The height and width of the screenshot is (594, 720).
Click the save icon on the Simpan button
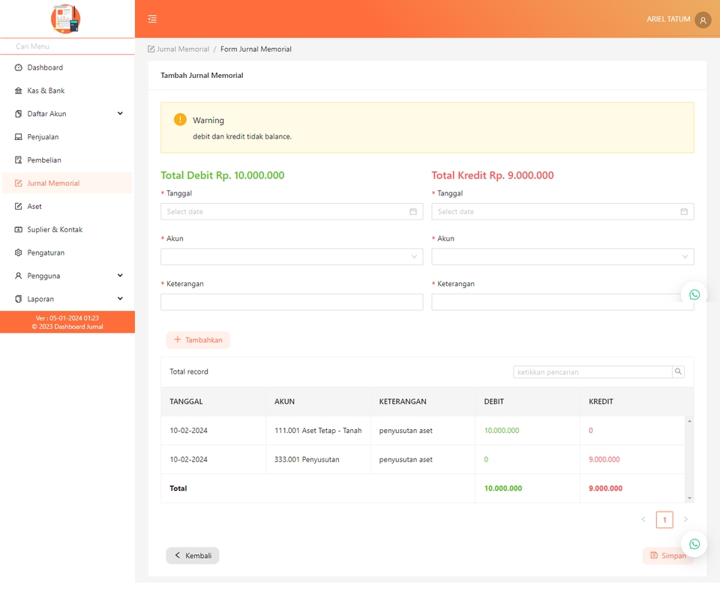click(654, 556)
